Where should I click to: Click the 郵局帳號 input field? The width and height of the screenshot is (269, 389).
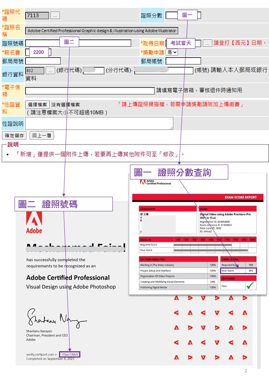pos(183,61)
